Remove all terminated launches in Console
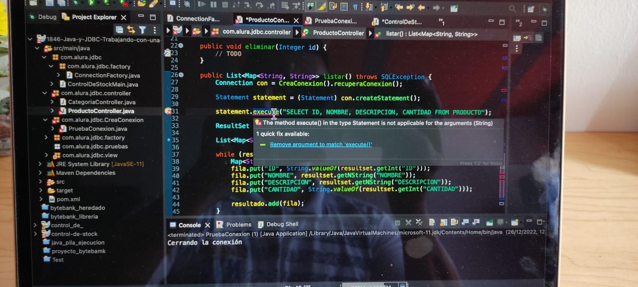The height and width of the screenshot is (287, 638). click(x=419, y=222)
